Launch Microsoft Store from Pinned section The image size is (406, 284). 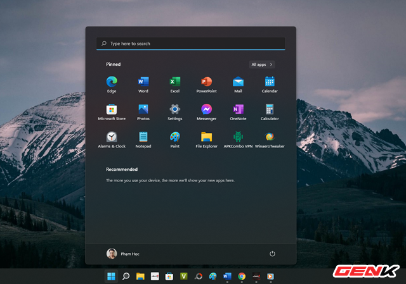pyautogui.click(x=112, y=112)
